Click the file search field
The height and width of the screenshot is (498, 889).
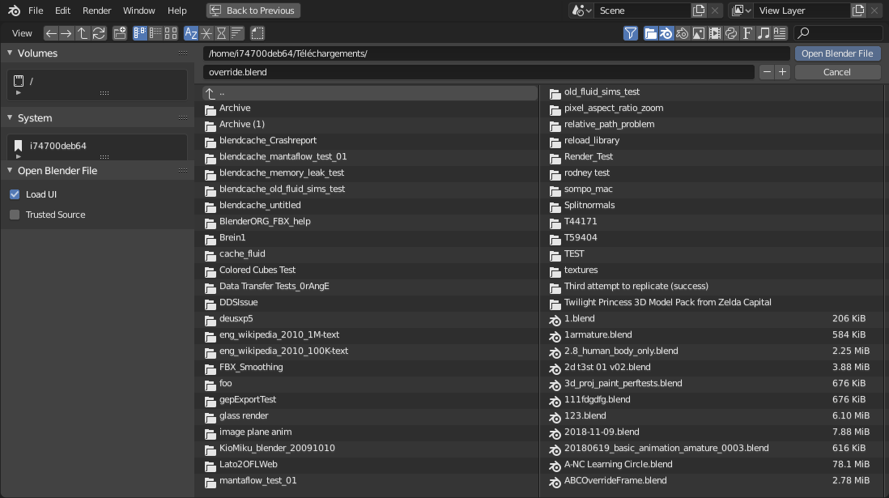[838, 33]
